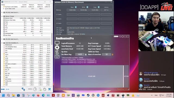Click the Write info icon in AIDA64
The image size is (174, 98).
point(87,7)
